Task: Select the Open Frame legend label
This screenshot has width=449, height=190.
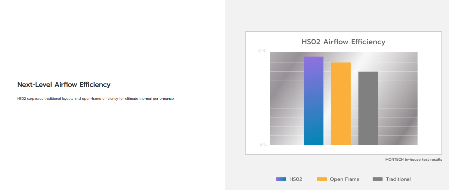Action: pos(344,179)
